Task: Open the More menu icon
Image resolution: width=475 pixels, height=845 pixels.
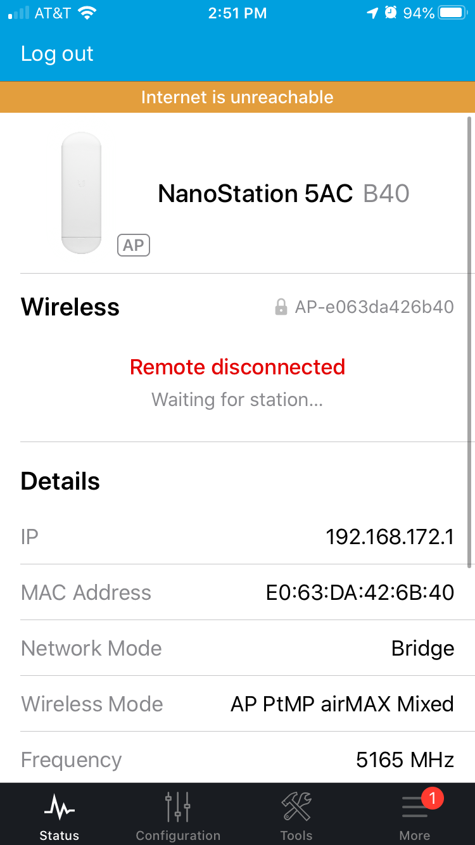Action: (x=415, y=808)
